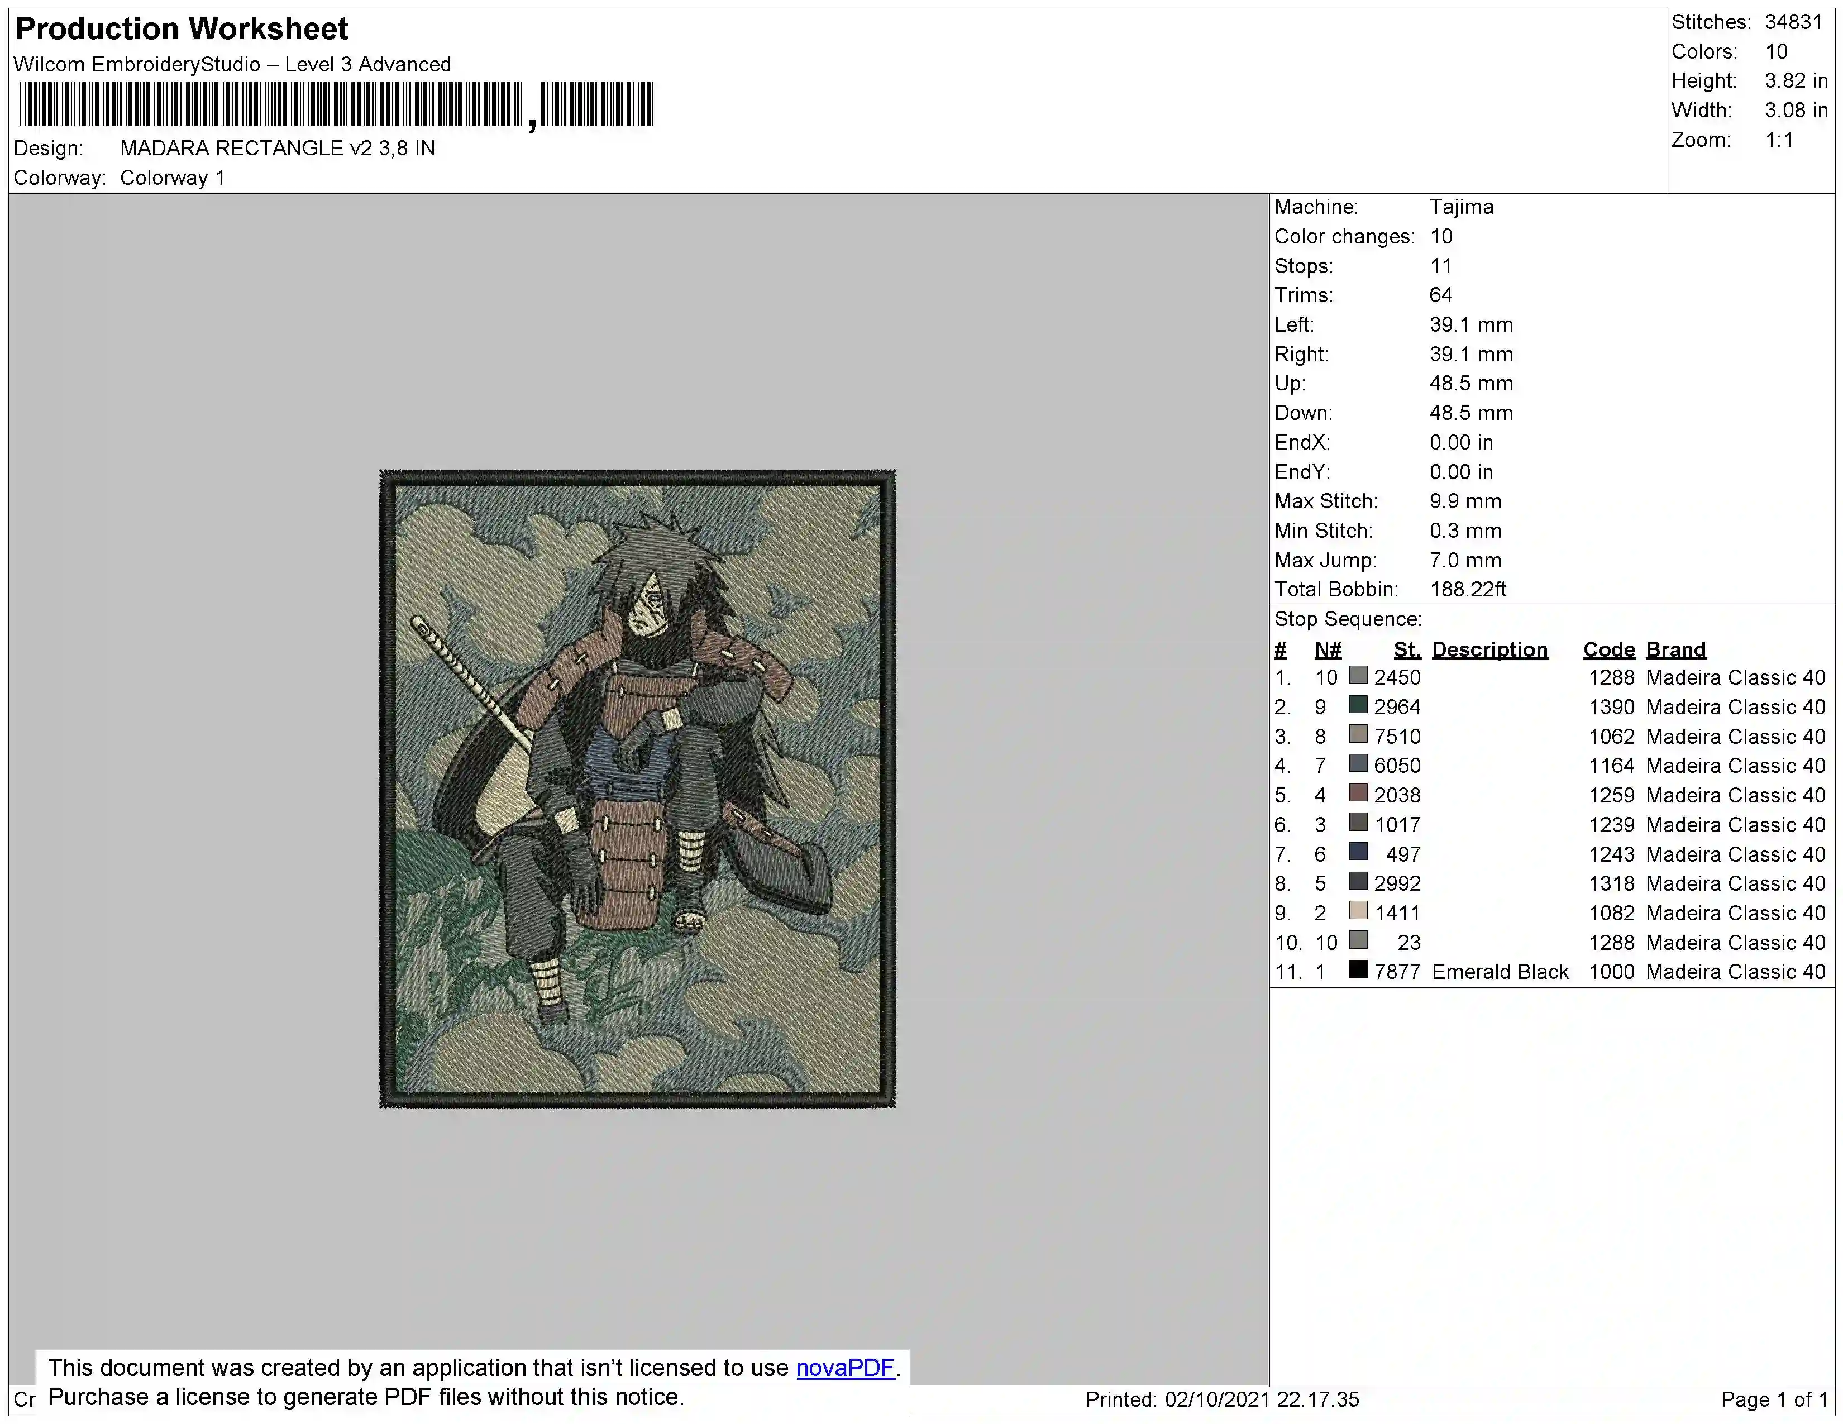Click the Min Stitch value 0.3 mm
This screenshot has height=1424, width=1843.
coord(1465,531)
